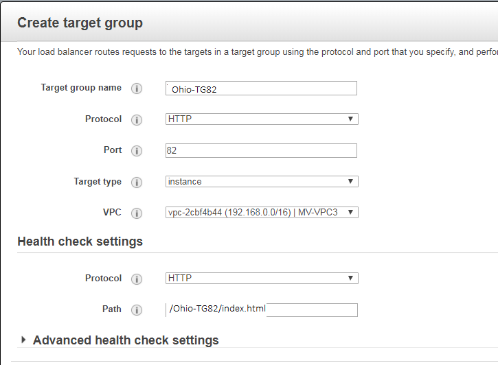Click the info icon next to target Protocol
This screenshot has height=365, width=498.
click(x=137, y=120)
